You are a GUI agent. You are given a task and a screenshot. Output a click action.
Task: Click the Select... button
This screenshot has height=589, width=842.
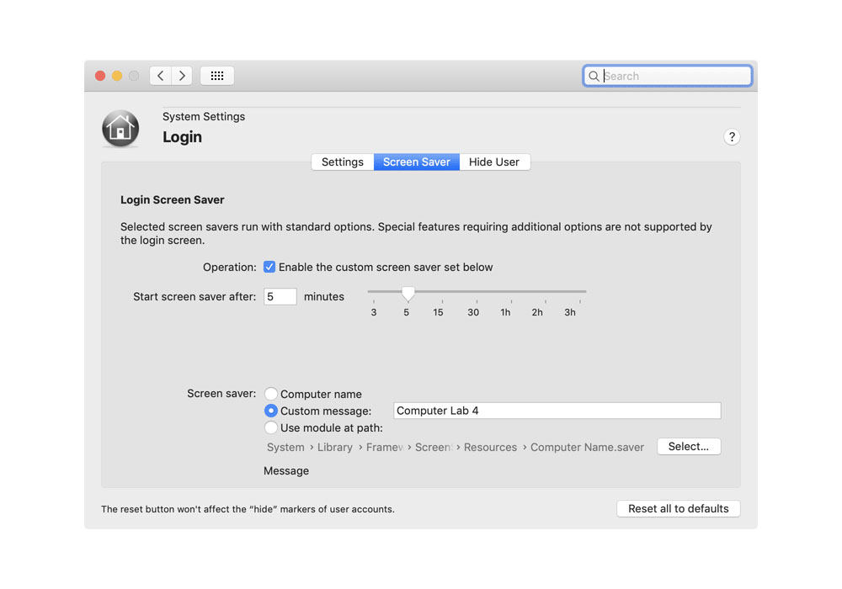(689, 446)
